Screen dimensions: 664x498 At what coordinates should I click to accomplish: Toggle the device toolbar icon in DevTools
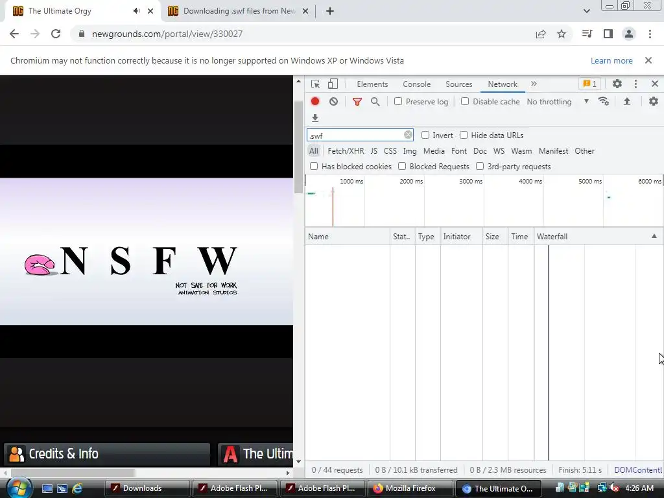(333, 84)
